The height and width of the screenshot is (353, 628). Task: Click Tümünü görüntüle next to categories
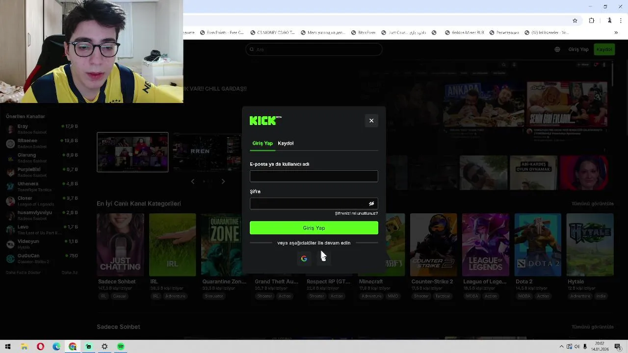click(x=592, y=203)
